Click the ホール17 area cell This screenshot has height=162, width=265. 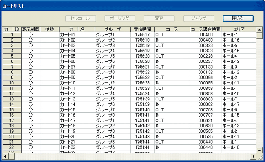(239, 104)
